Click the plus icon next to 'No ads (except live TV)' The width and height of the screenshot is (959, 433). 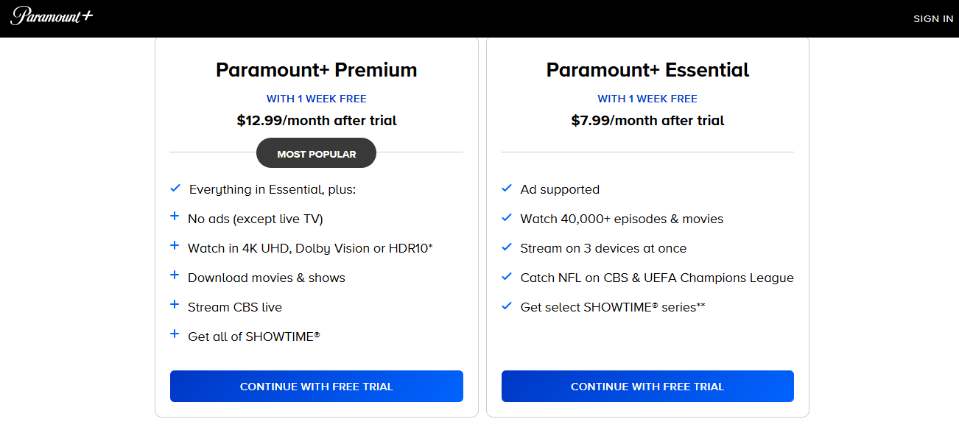(175, 217)
